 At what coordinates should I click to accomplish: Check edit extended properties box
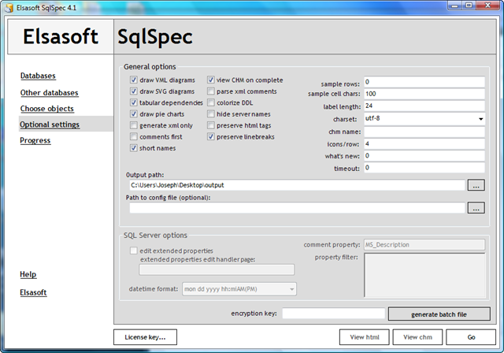pyautogui.click(x=134, y=251)
